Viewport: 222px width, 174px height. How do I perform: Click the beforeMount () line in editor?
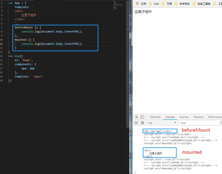pyautogui.click(x=28, y=27)
